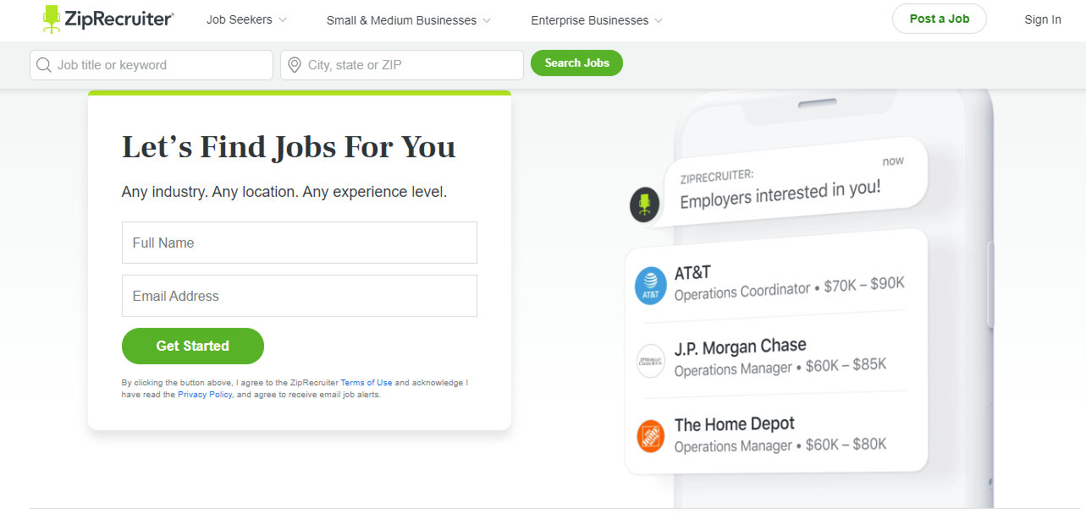1086x513 pixels.
Task: Click the Post a Job button
Action: click(939, 19)
